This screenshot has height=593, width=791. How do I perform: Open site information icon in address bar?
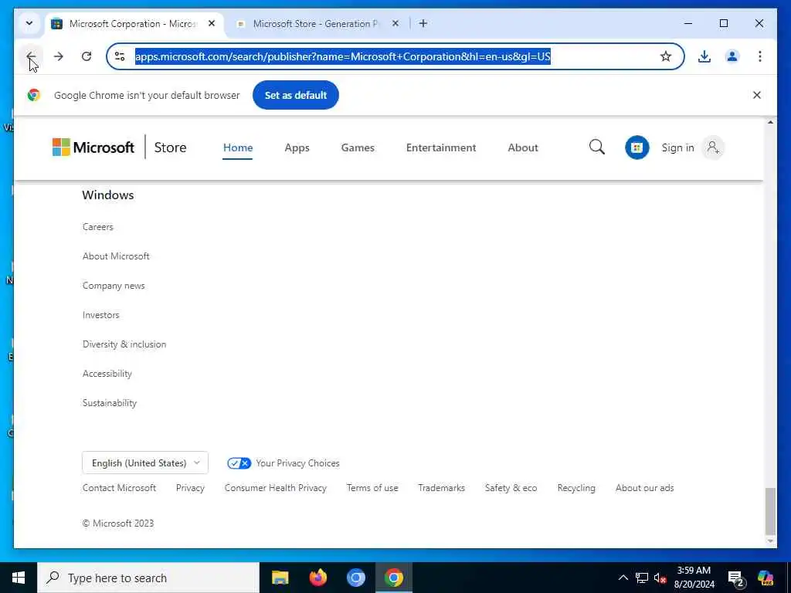[120, 56]
